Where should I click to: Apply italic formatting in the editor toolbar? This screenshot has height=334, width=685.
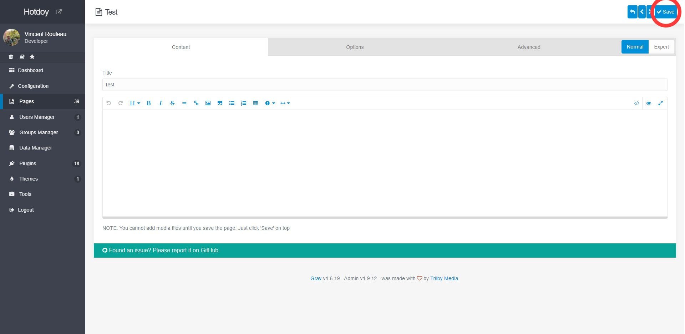(x=161, y=103)
